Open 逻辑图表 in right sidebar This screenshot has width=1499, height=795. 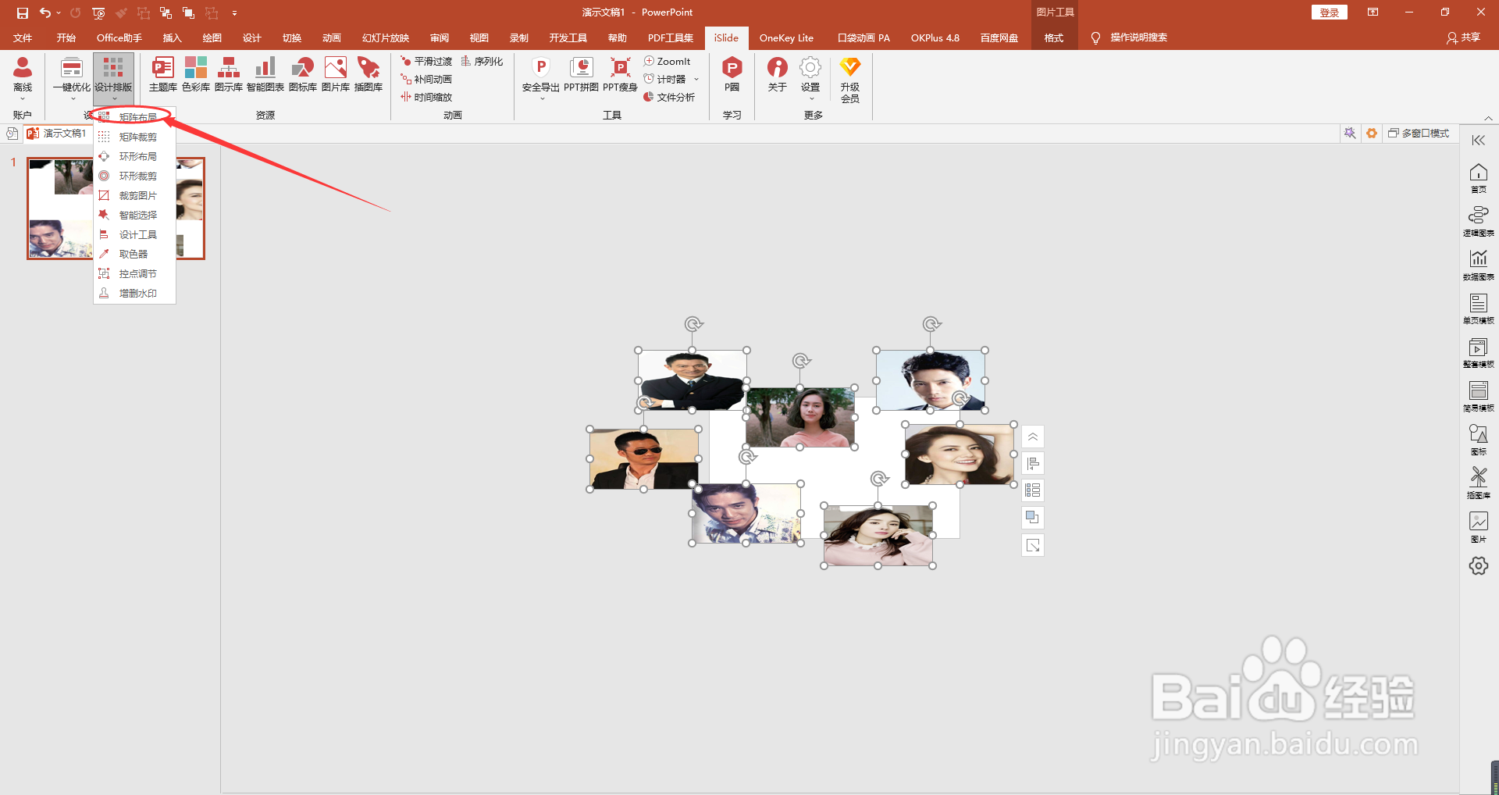[1479, 222]
